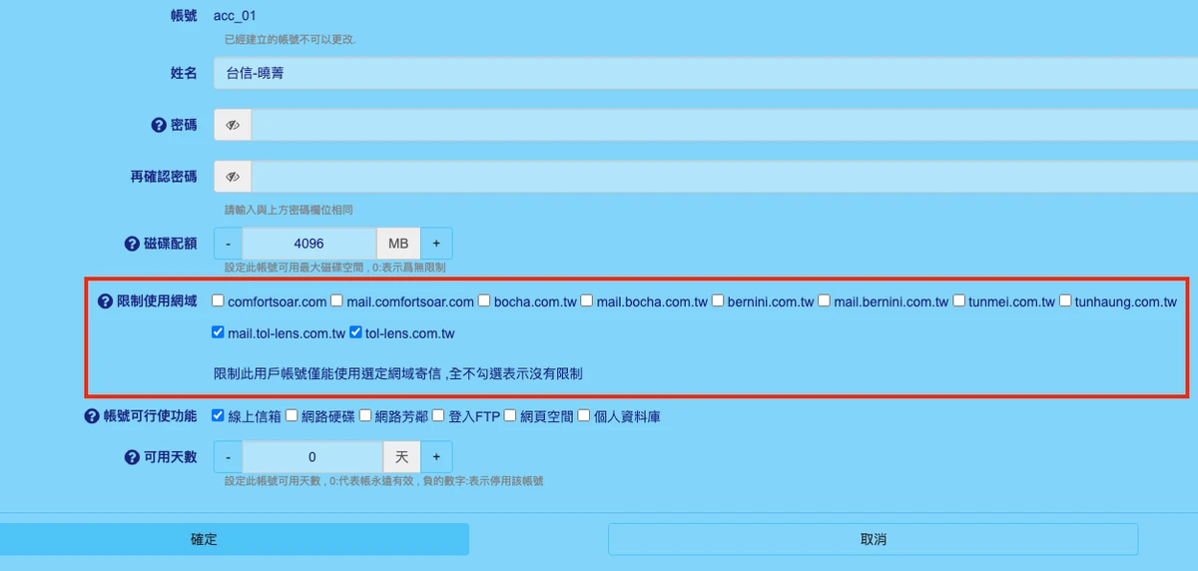Enable the 網頁空間 function checkbox

[510, 415]
